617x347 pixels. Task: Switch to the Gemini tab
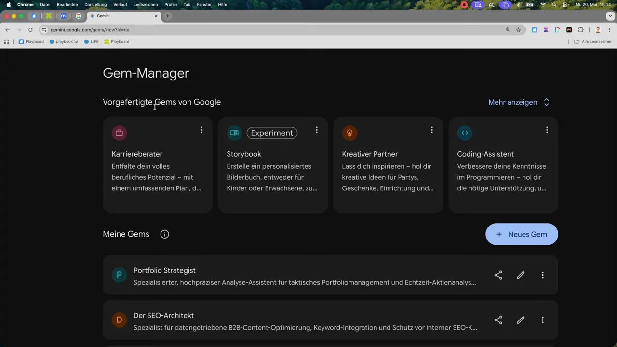tap(124, 16)
